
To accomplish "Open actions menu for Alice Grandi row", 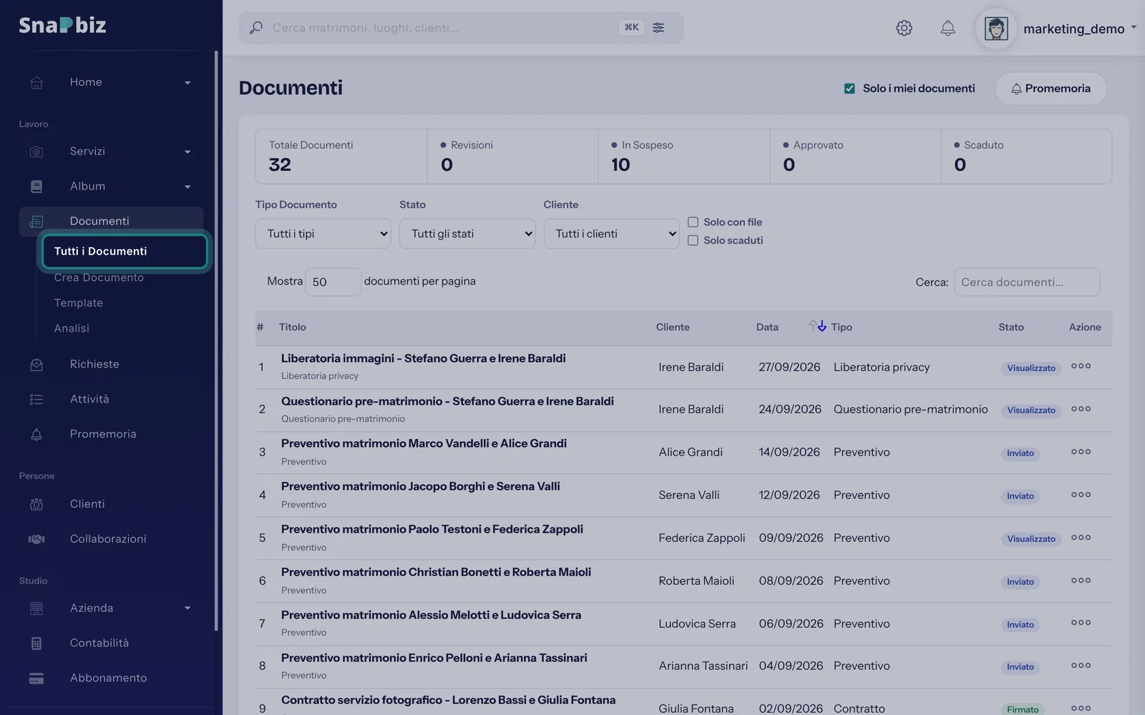I will tap(1081, 452).
